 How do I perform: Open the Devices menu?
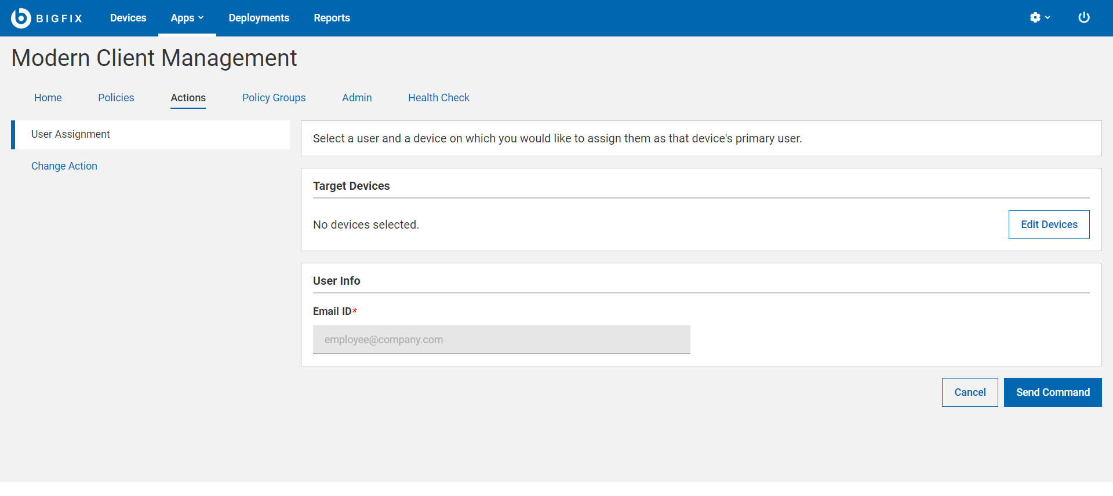tap(128, 18)
